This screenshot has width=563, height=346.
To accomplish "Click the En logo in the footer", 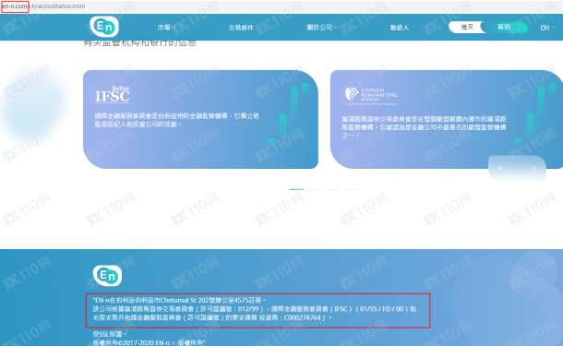I will [x=107, y=276].
